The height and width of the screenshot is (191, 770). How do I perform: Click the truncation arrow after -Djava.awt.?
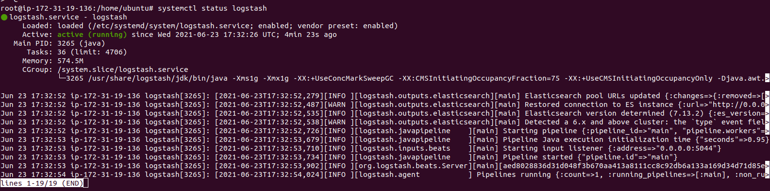tap(768, 78)
